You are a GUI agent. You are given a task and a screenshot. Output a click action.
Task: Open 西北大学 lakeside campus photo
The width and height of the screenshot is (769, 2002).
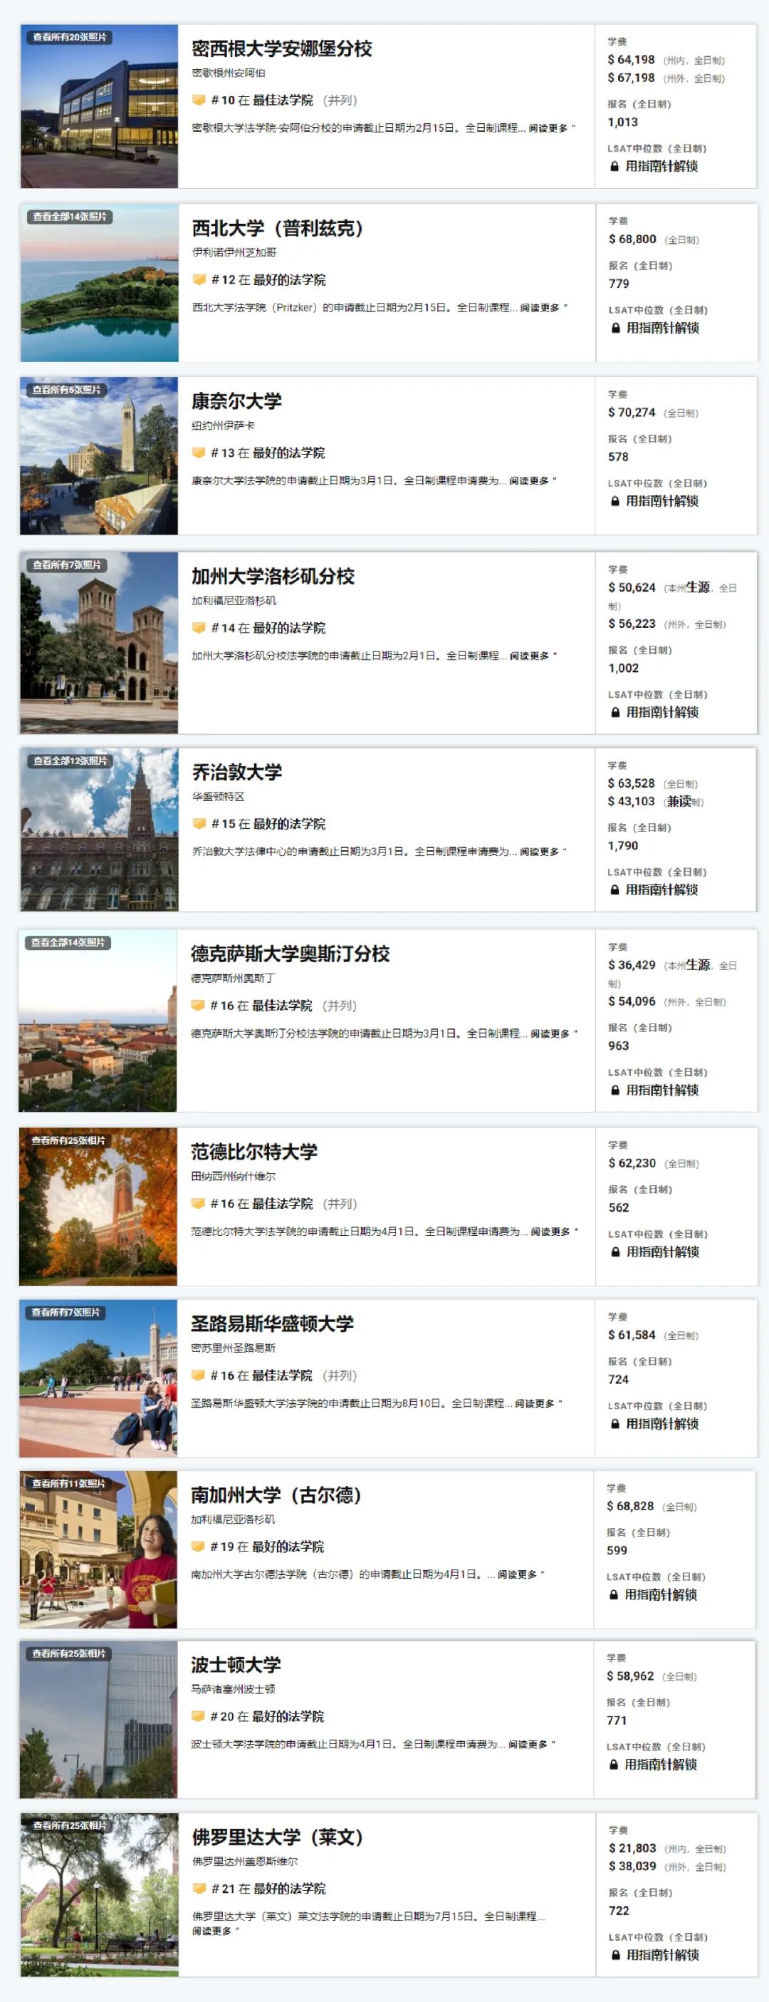pyautogui.click(x=100, y=283)
